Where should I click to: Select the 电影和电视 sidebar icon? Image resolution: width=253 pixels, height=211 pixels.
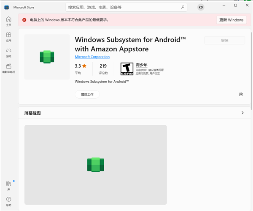coord(8,68)
